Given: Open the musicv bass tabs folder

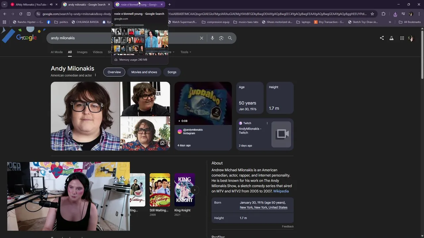Looking at the screenshot, I should point(246,22).
